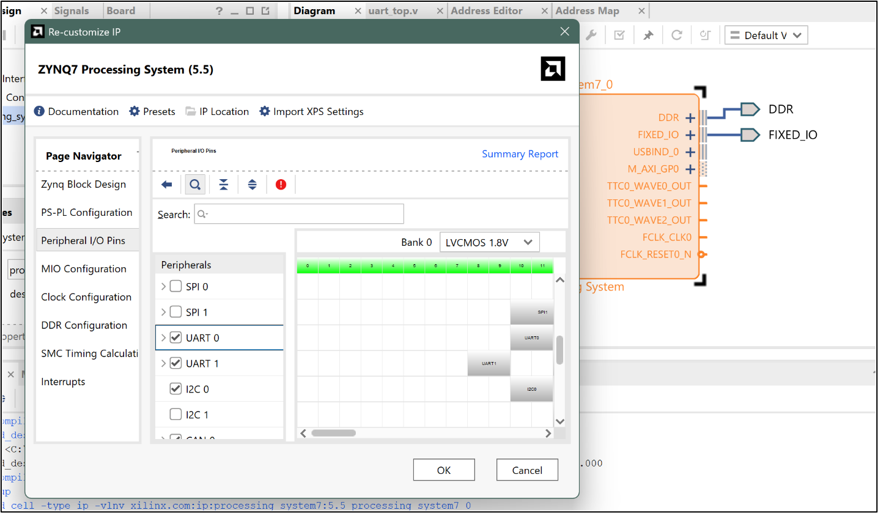The image size is (878, 513).
Task: Pin the Diagram view using the pin icon
Action: point(647,35)
